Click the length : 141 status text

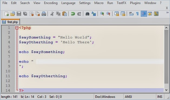coord(9,97)
